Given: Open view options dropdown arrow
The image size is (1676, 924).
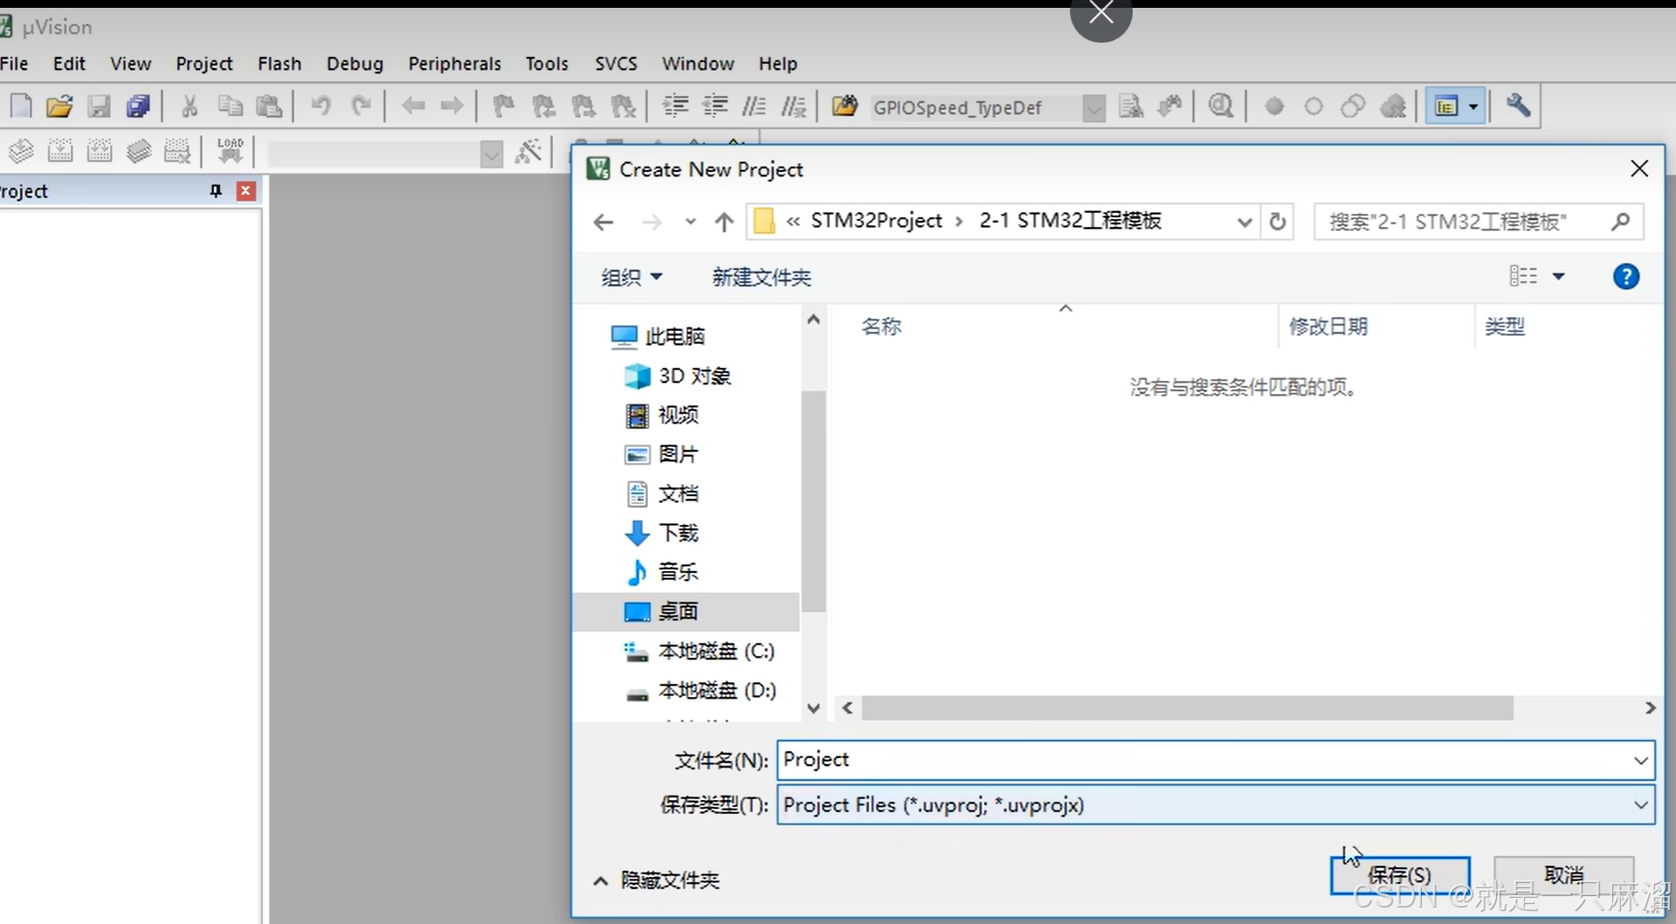Looking at the screenshot, I should pyautogui.click(x=1558, y=277).
